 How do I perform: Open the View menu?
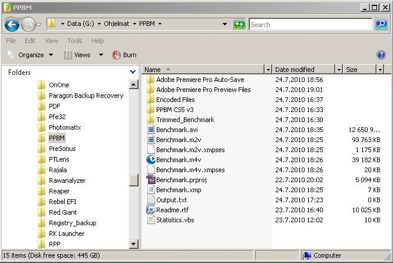tap(51, 41)
